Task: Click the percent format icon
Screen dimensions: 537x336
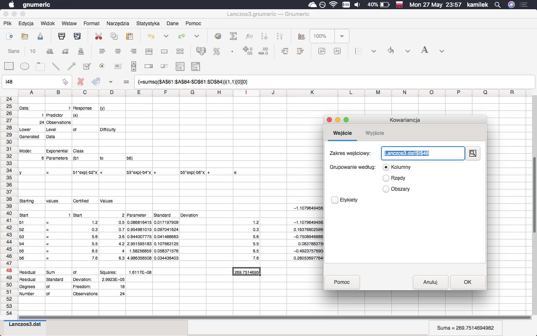Action: point(216,51)
